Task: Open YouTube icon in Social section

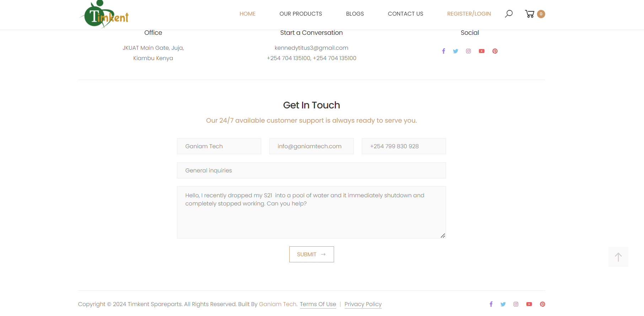Action: coord(482,51)
